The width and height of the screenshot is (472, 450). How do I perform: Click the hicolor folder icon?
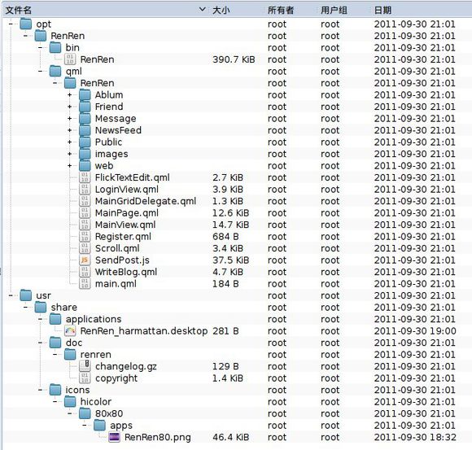tap(70, 401)
